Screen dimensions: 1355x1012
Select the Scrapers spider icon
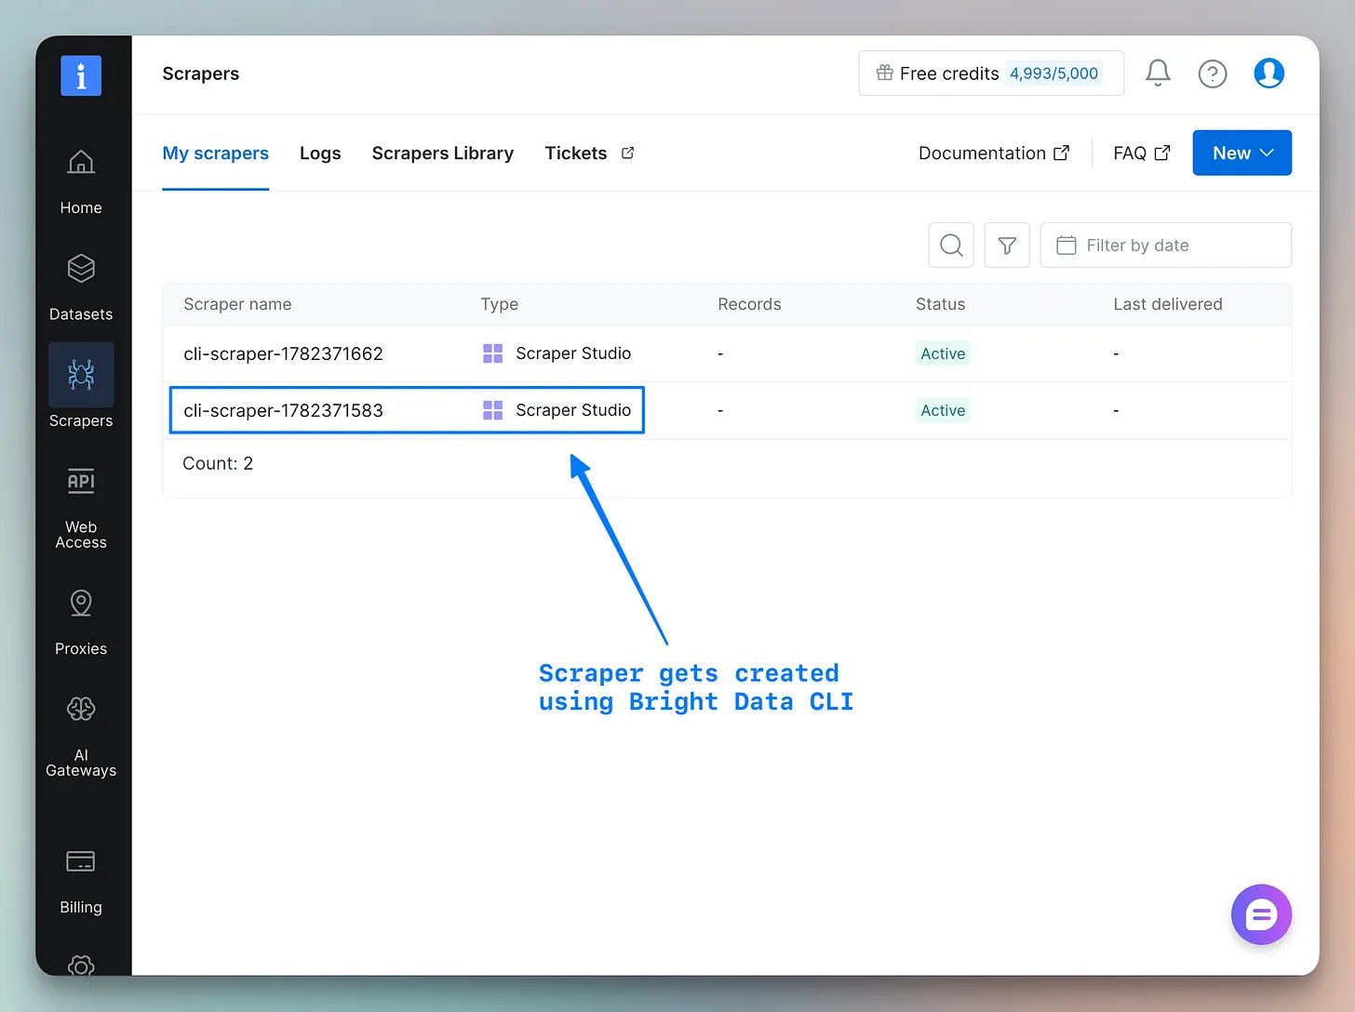pos(81,375)
